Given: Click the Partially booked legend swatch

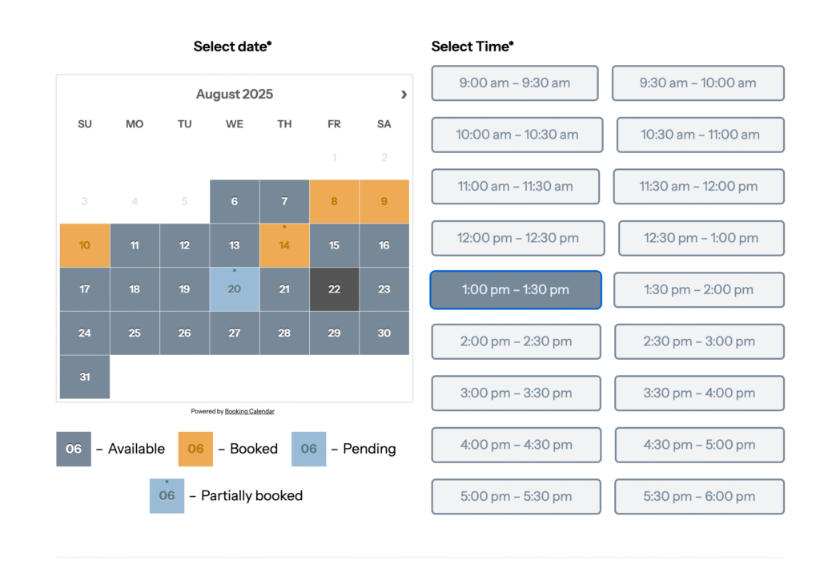Looking at the screenshot, I should pyautogui.click(x=167, y=496).
